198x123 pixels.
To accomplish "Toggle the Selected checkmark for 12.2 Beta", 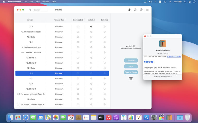I will coord(104,68).
